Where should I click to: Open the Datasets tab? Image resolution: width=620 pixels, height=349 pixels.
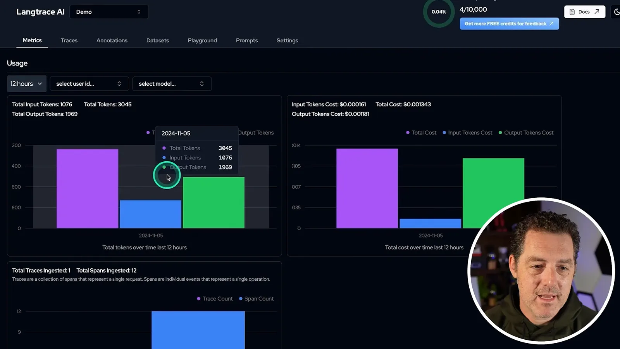[158, 40]
